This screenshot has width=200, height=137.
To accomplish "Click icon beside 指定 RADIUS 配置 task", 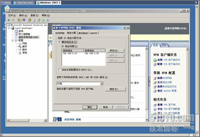I will [155, 91].
